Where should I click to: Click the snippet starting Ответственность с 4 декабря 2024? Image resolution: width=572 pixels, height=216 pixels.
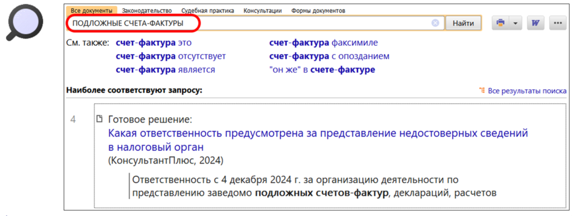[x=314, y=186]
